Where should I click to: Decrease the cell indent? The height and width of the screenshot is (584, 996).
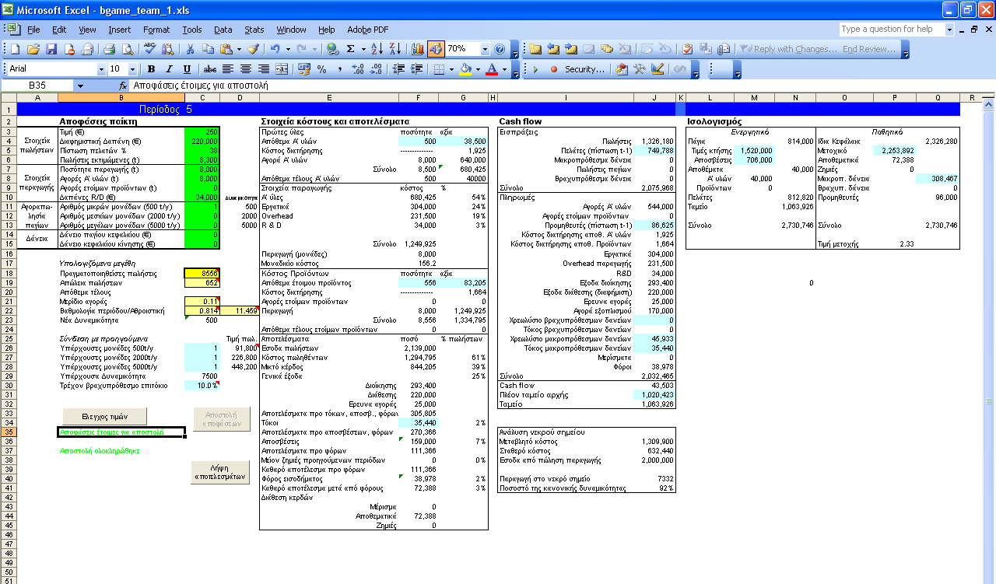398,69
